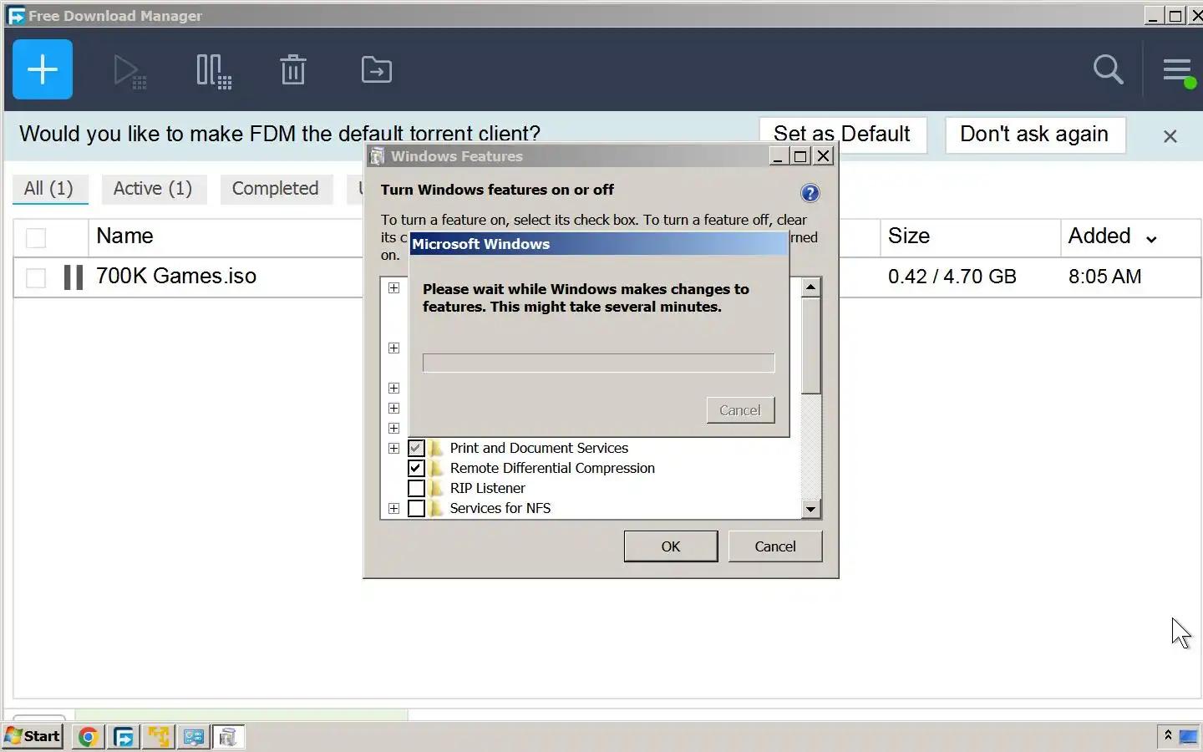Screen dimensions: 1203x752
Task: Click the 0.42 / 4.70 GB size value
Action: pyautogui.click(x=952, y=277)
